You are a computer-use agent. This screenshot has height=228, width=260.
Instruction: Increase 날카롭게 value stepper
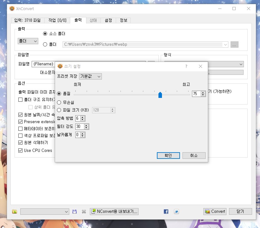click(83, 134)
